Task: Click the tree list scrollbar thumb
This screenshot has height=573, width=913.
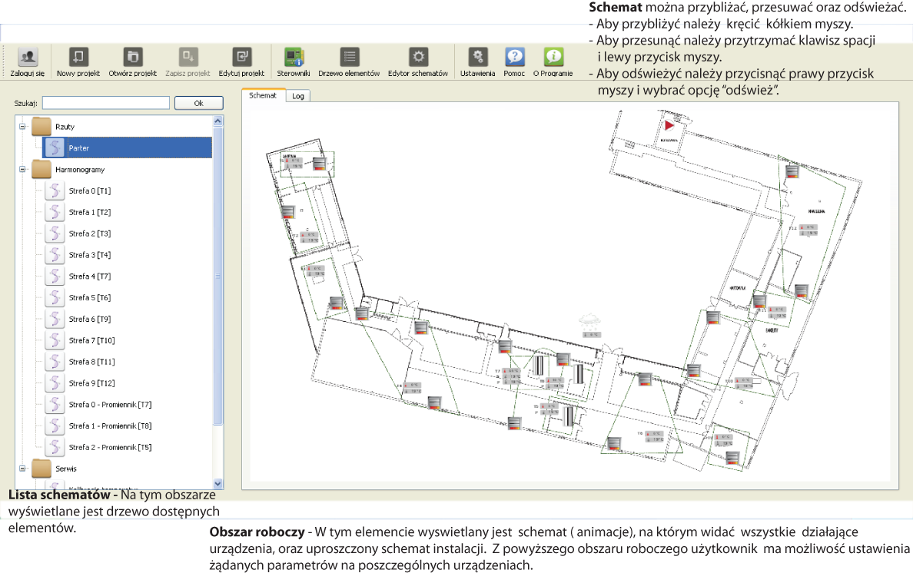Action: click(x=217, y=276)
